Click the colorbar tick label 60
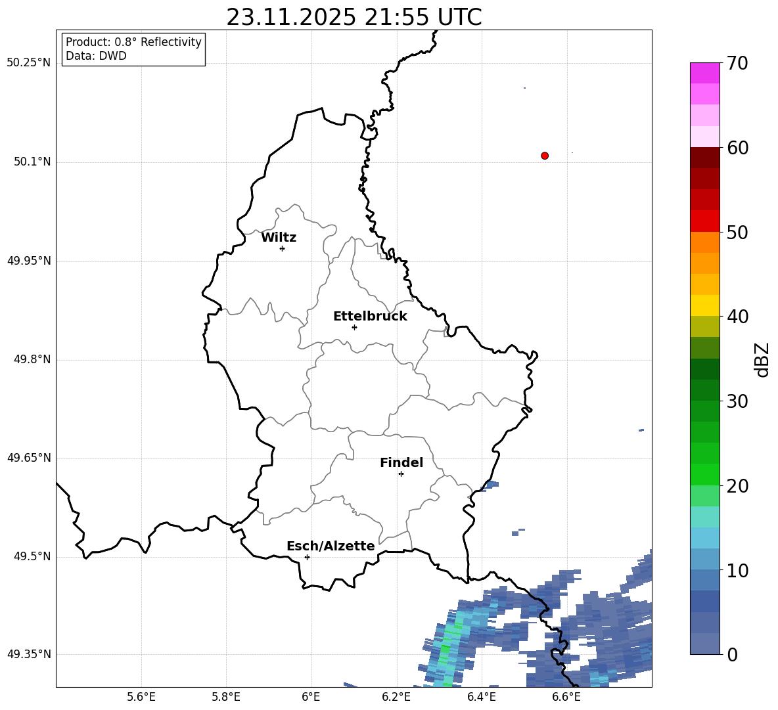 pos(737,148)
